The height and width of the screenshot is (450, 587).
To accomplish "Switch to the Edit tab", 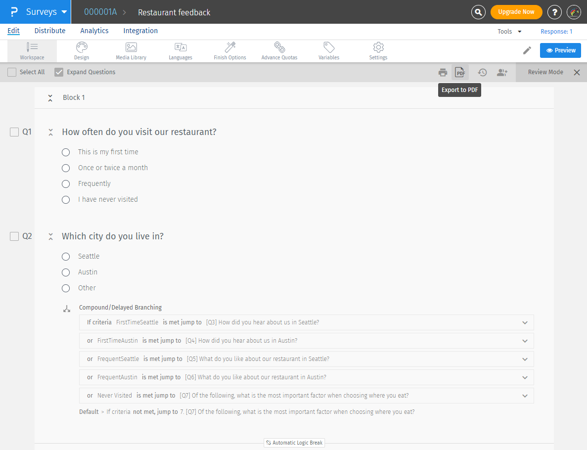I will [13, 31].
